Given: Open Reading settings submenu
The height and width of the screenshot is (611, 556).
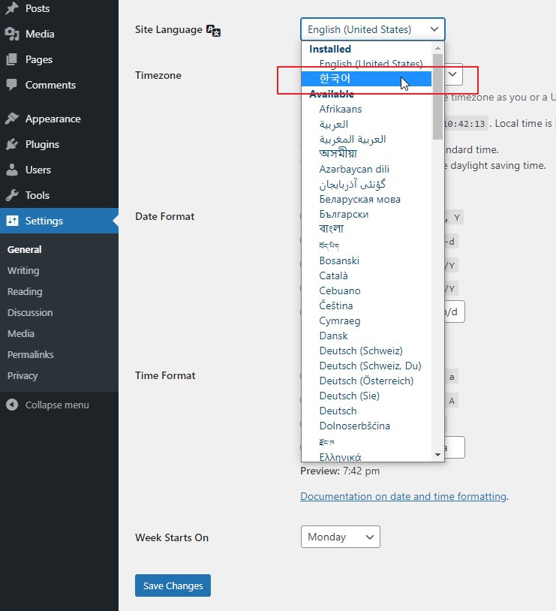Looking at the screenshot, I should [x=25, y=291].
